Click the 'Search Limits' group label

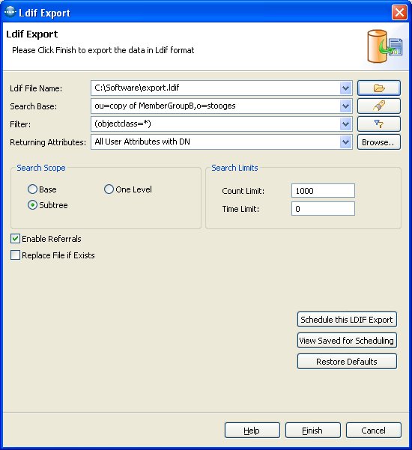[234, 168]
